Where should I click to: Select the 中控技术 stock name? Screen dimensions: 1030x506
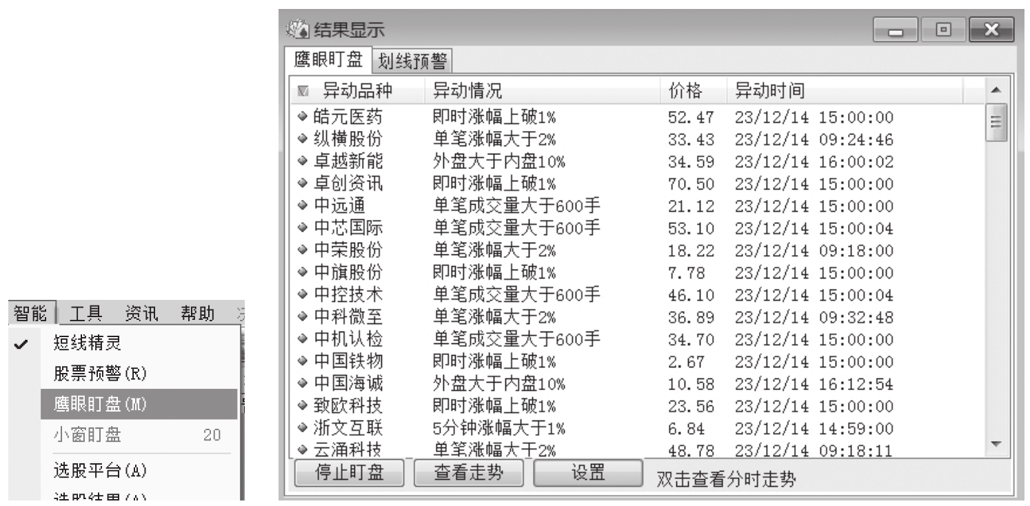pos(347,294)
